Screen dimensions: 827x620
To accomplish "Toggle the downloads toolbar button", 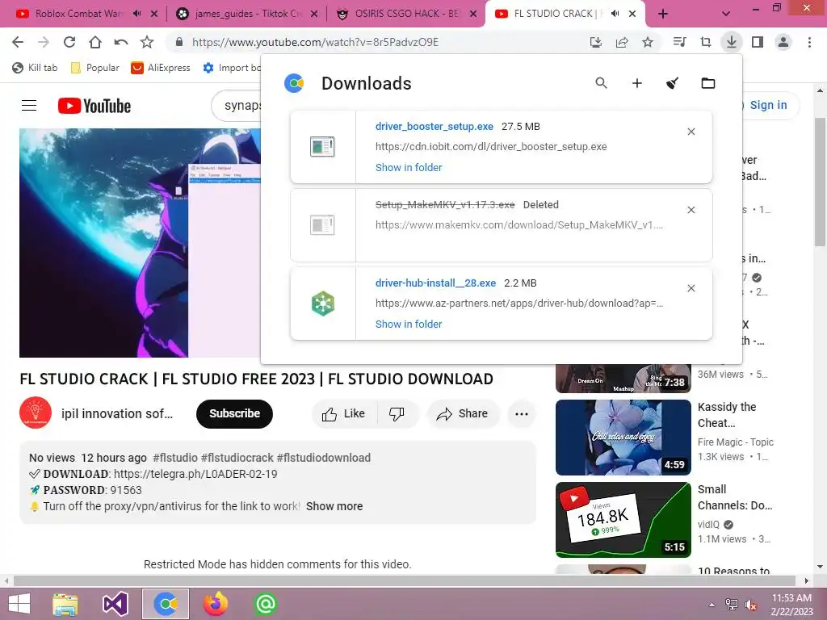I will (x=732, y=42).
